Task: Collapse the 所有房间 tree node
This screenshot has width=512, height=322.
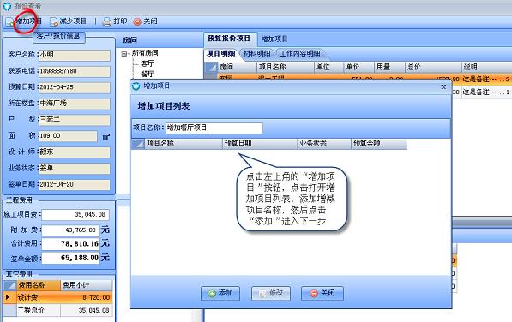Action: tap(123, 54)
